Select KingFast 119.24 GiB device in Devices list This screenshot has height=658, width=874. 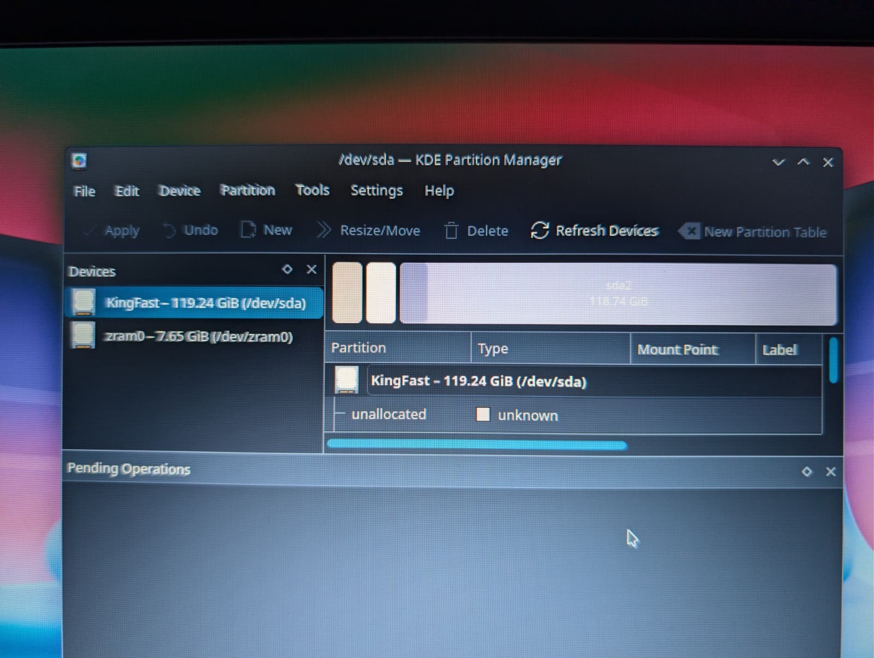click(194, 303)
